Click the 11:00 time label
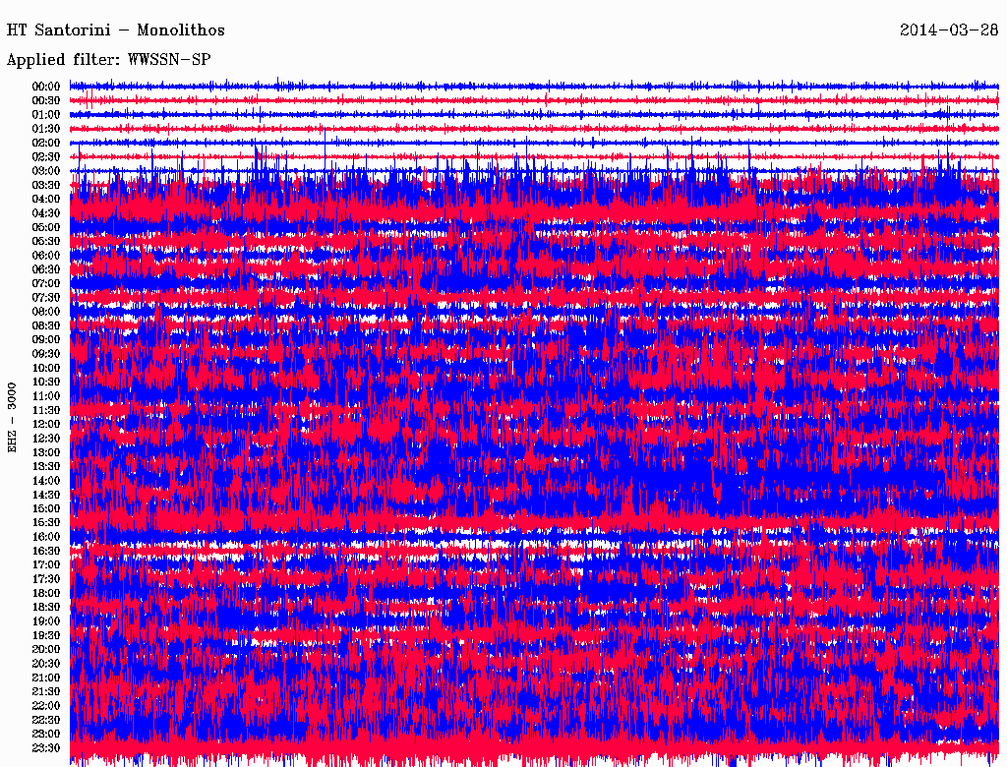This screenshot has height=767, width=1007. [46, 396]
